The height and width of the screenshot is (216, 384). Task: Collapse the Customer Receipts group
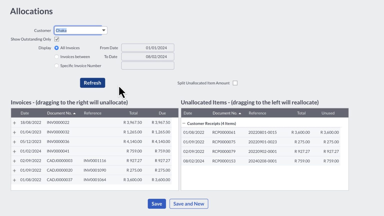tap(184, 123)
